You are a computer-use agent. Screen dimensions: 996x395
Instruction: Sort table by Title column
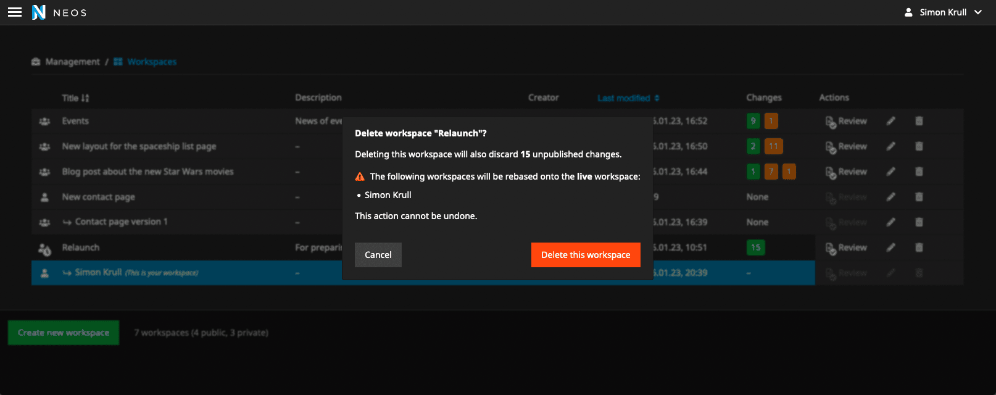point(75,98)
